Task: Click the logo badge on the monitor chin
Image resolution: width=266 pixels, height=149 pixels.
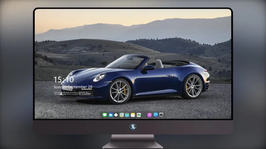Action: click(133, 127)
